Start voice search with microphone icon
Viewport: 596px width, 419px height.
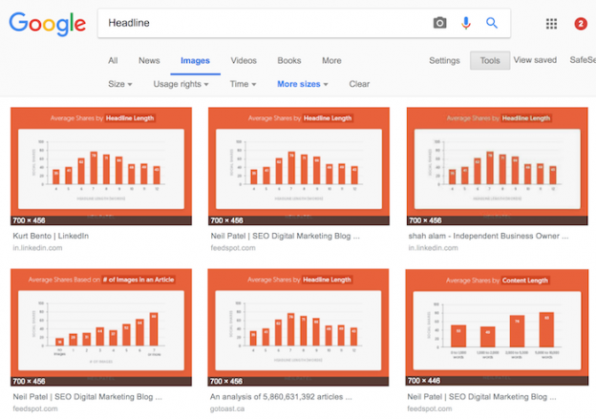[466, 23]
